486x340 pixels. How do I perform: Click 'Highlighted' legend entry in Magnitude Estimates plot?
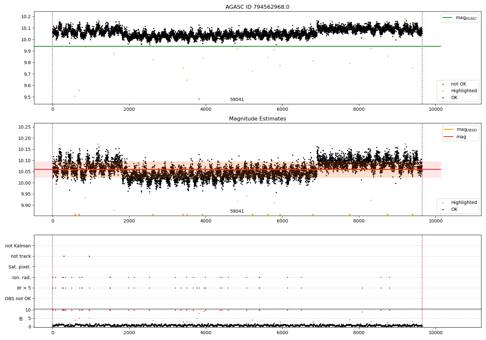(x=464, y=203)
